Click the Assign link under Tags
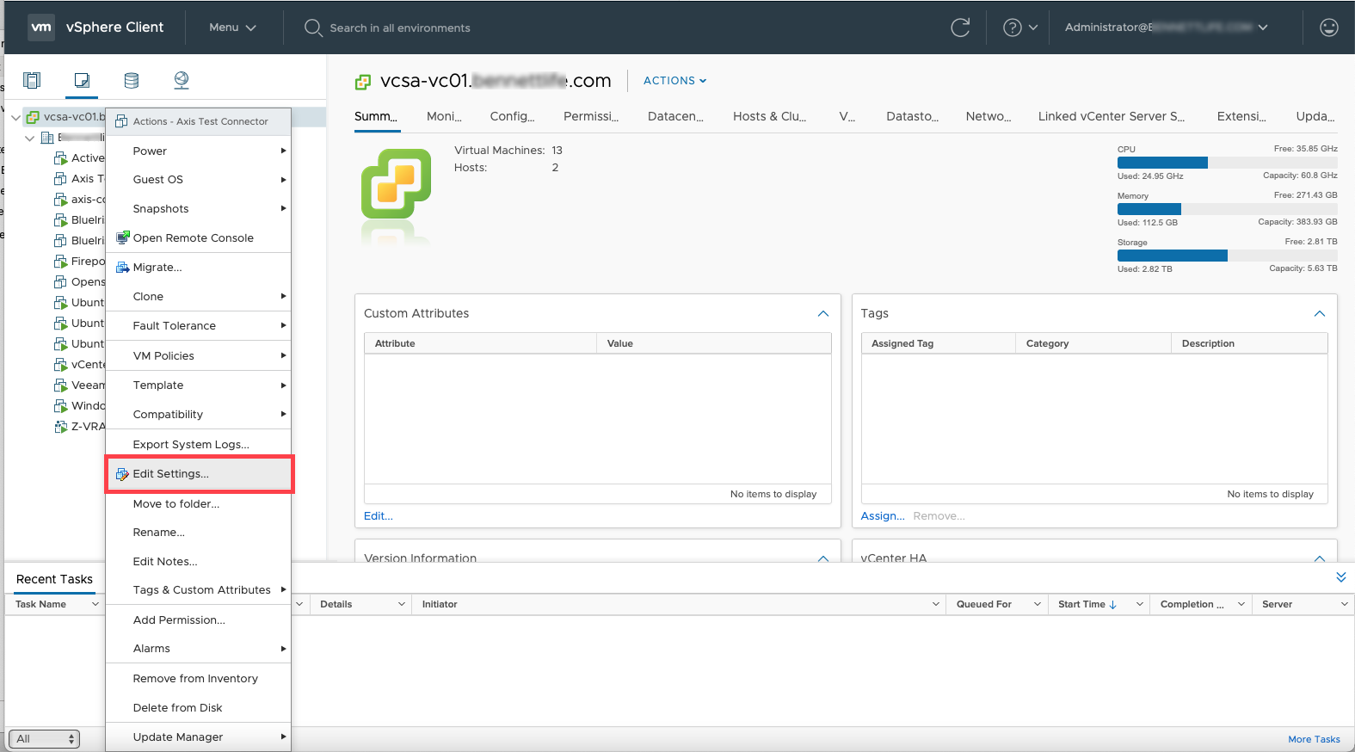The width and height of the screenshot is (1355, 752). coord(883,516)
